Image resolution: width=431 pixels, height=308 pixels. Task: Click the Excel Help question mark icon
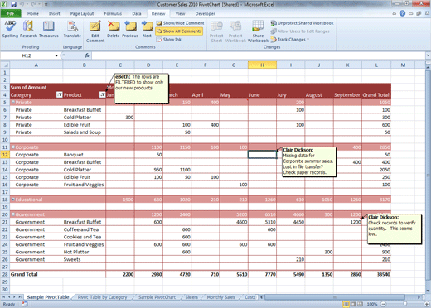click(x=402, y=13)
